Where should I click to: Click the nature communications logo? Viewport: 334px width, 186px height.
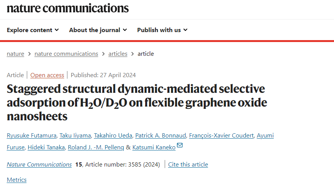68,8
